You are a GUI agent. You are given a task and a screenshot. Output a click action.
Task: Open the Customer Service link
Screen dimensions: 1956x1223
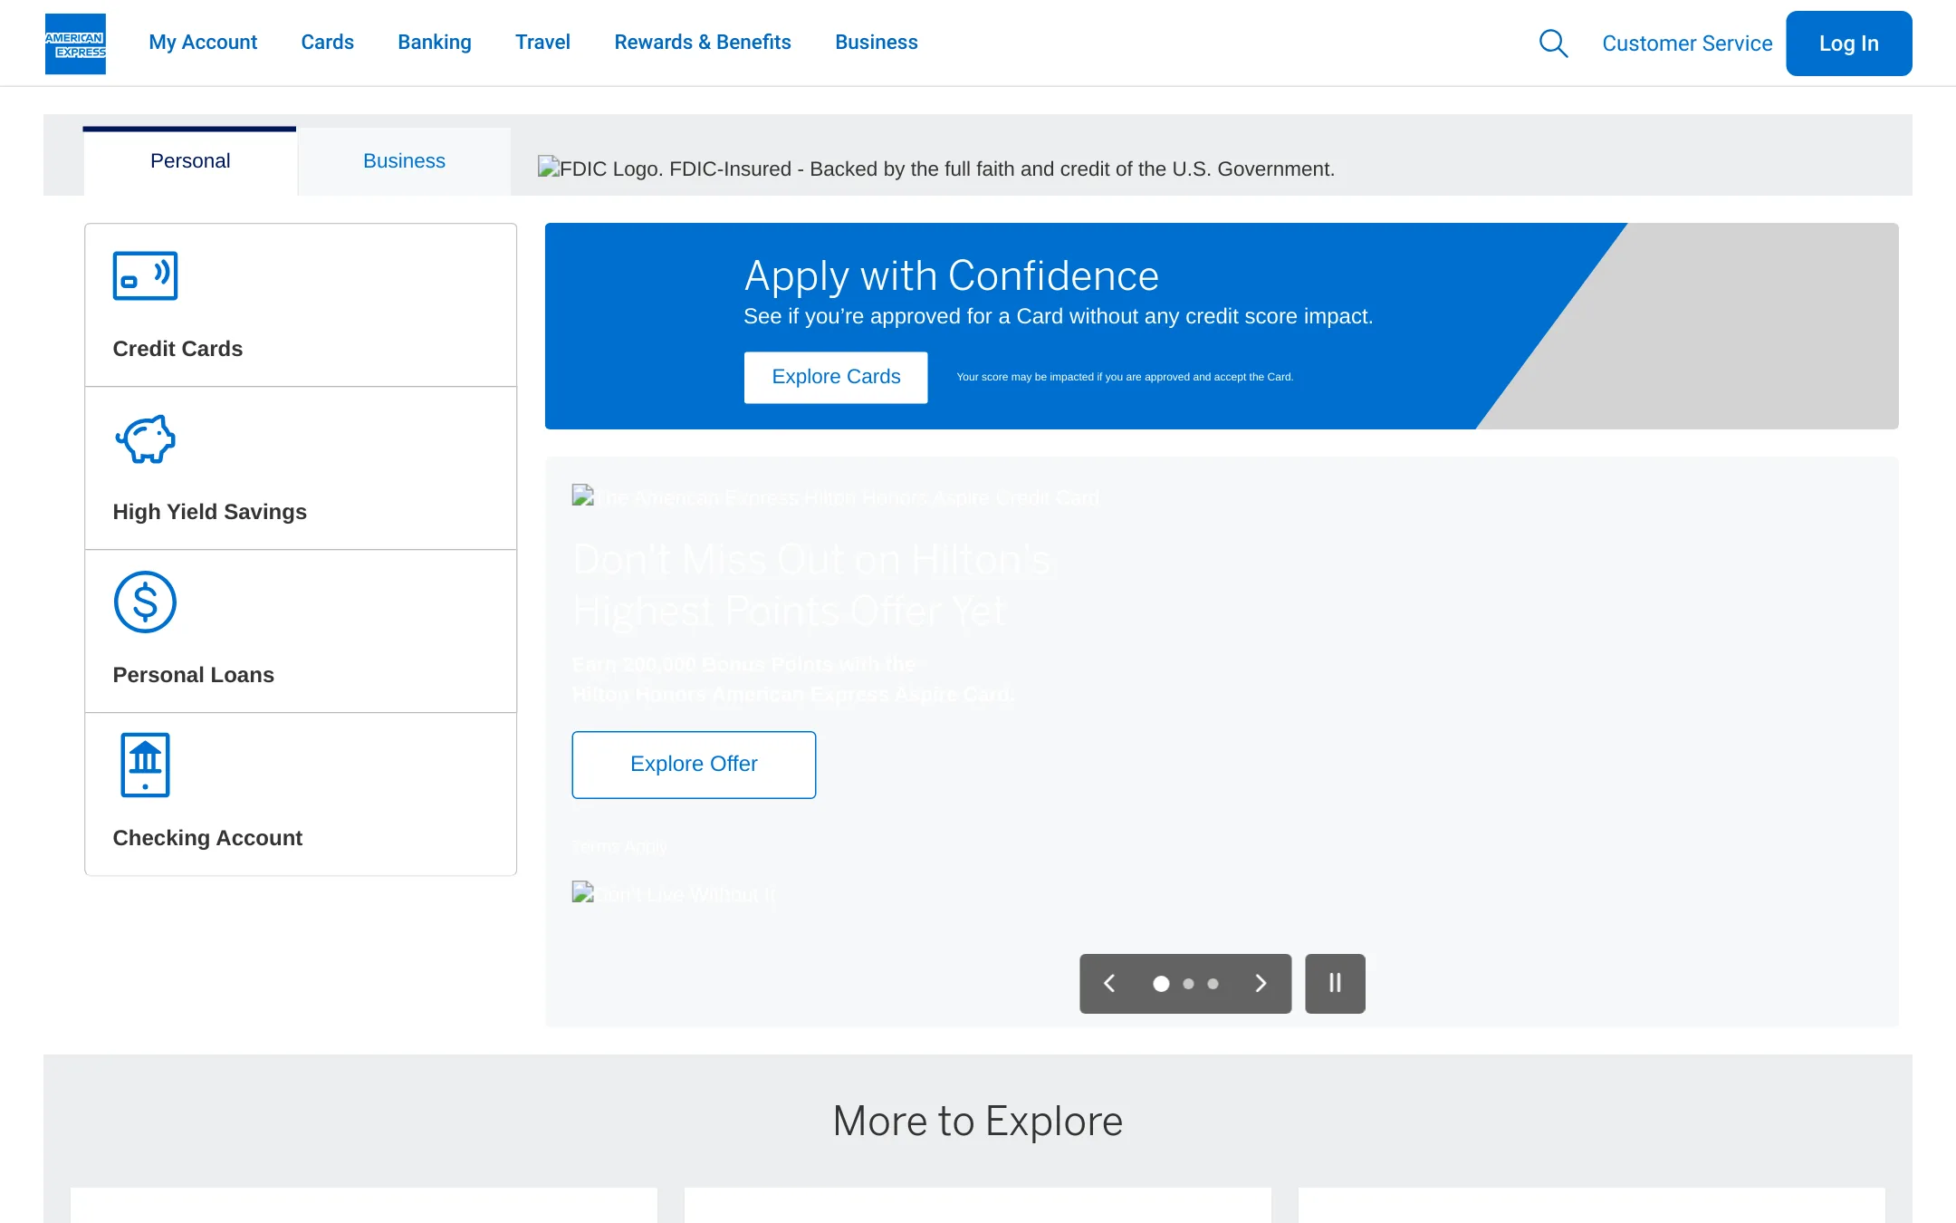(x=1687, y=43)
